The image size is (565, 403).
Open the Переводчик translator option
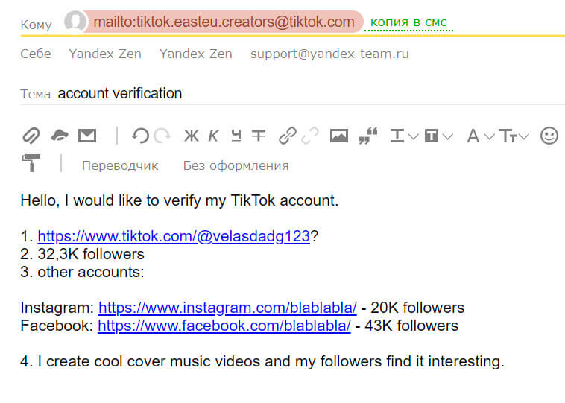[120, 165]
